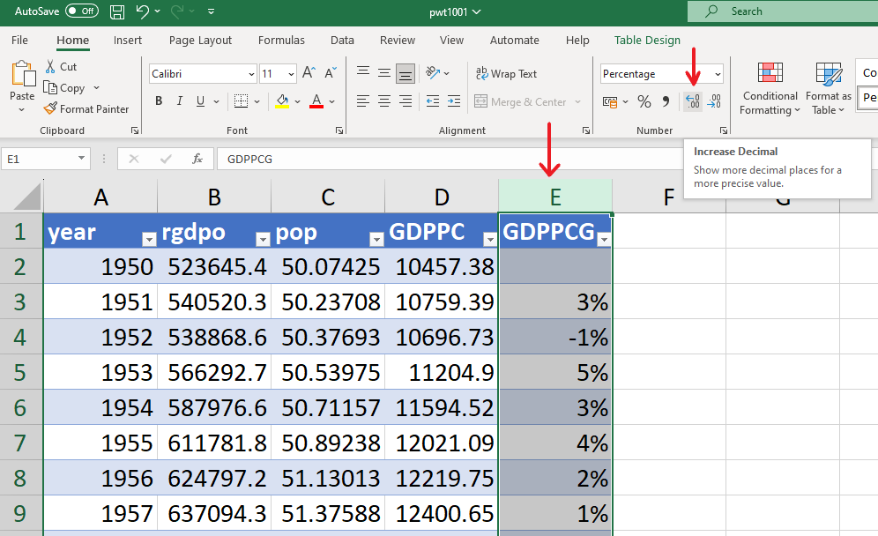Toggle Italic formatting
The image size is (878, 536).
180,101
